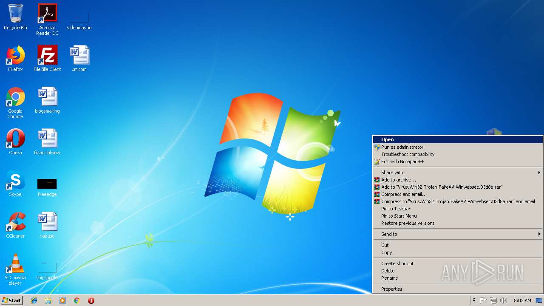Open the Start menu
This screenshot has width=544, height=306.
(x=12, y=300)
